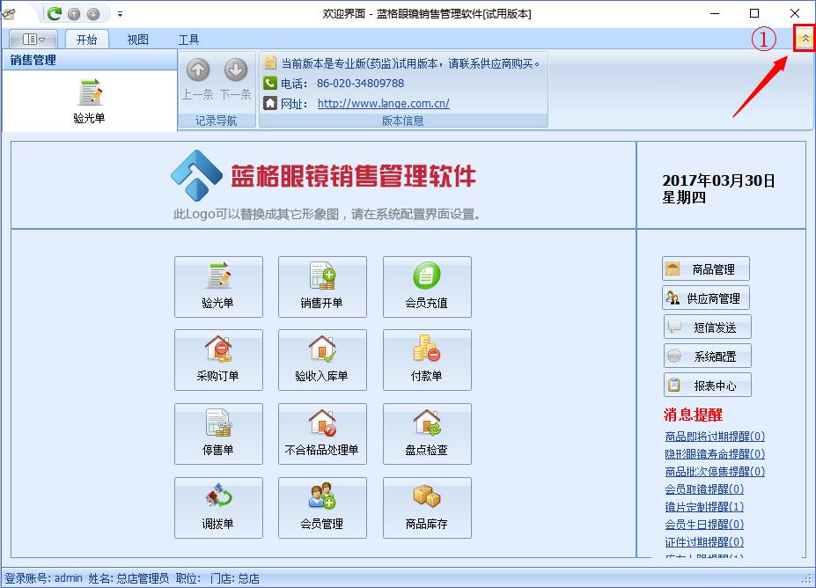Click the 商品管理 button
816x588 pixels.
coord(707,269)
